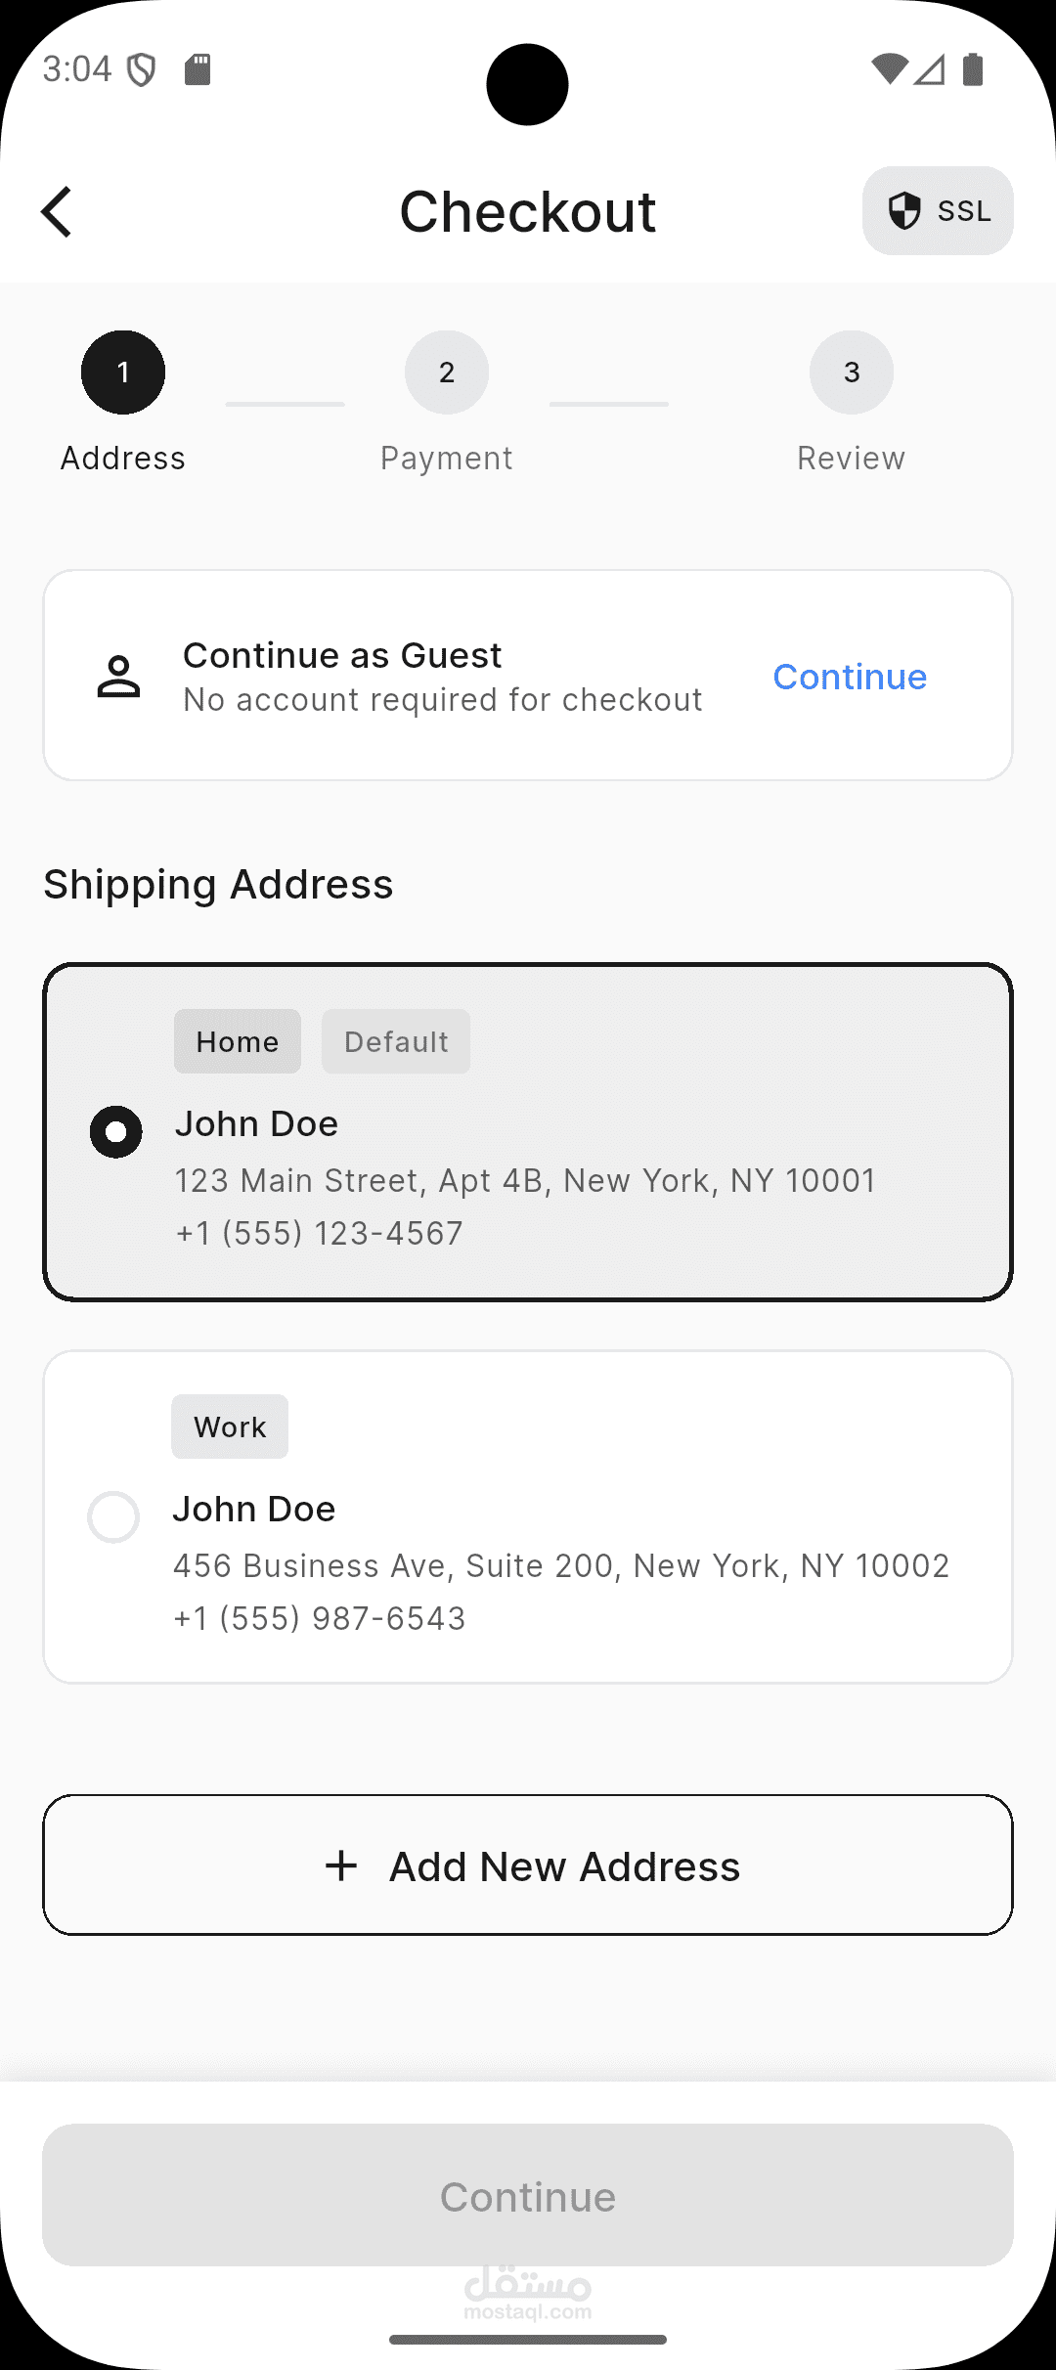The image size is (1056, 2370).
Task: Click the blue Continue guest link
Action: pyautogui.click(x=850, y=677)
